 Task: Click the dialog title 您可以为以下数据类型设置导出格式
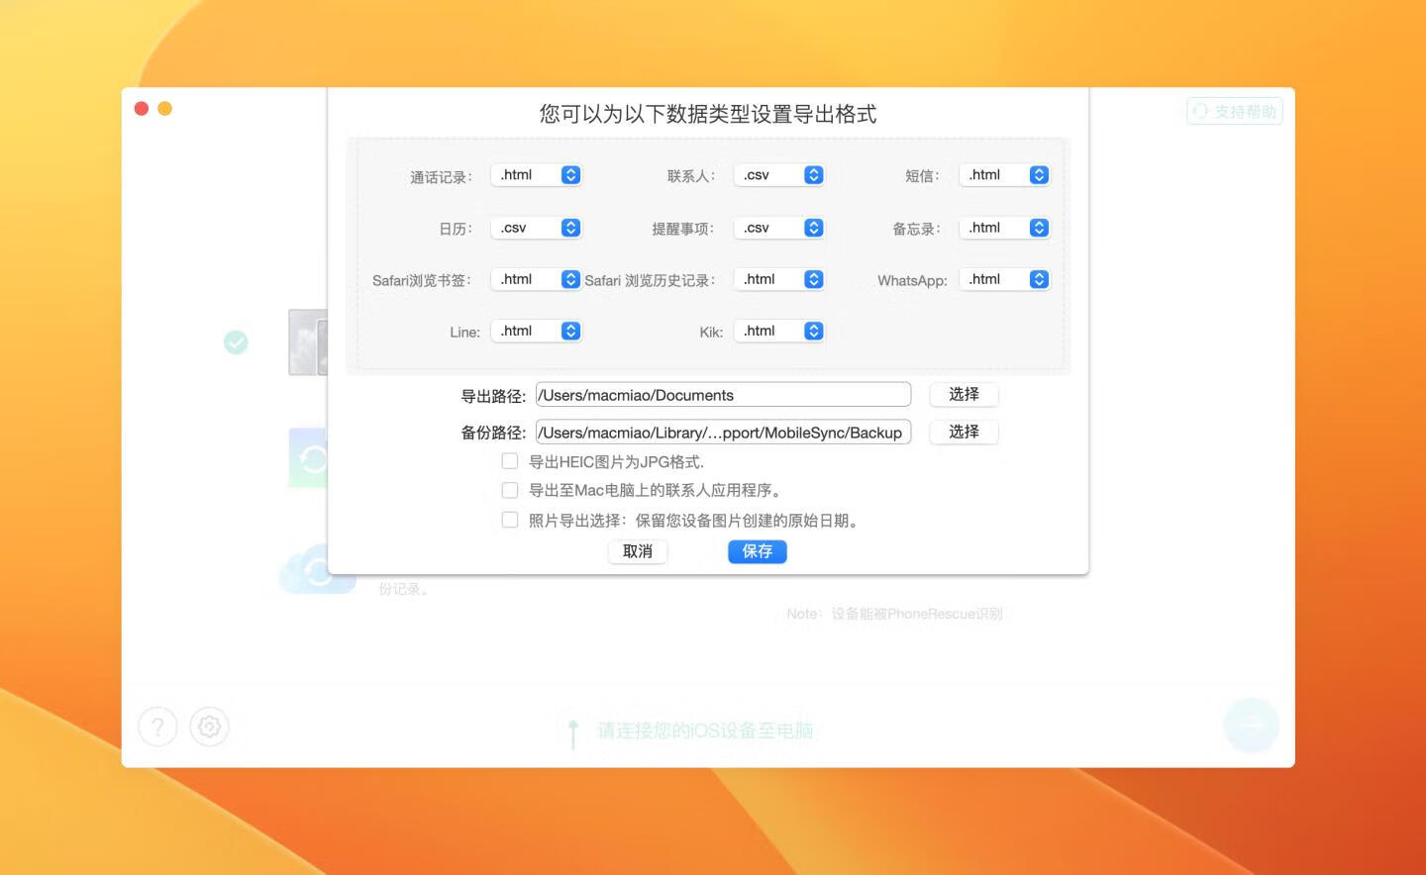(708, 114)
